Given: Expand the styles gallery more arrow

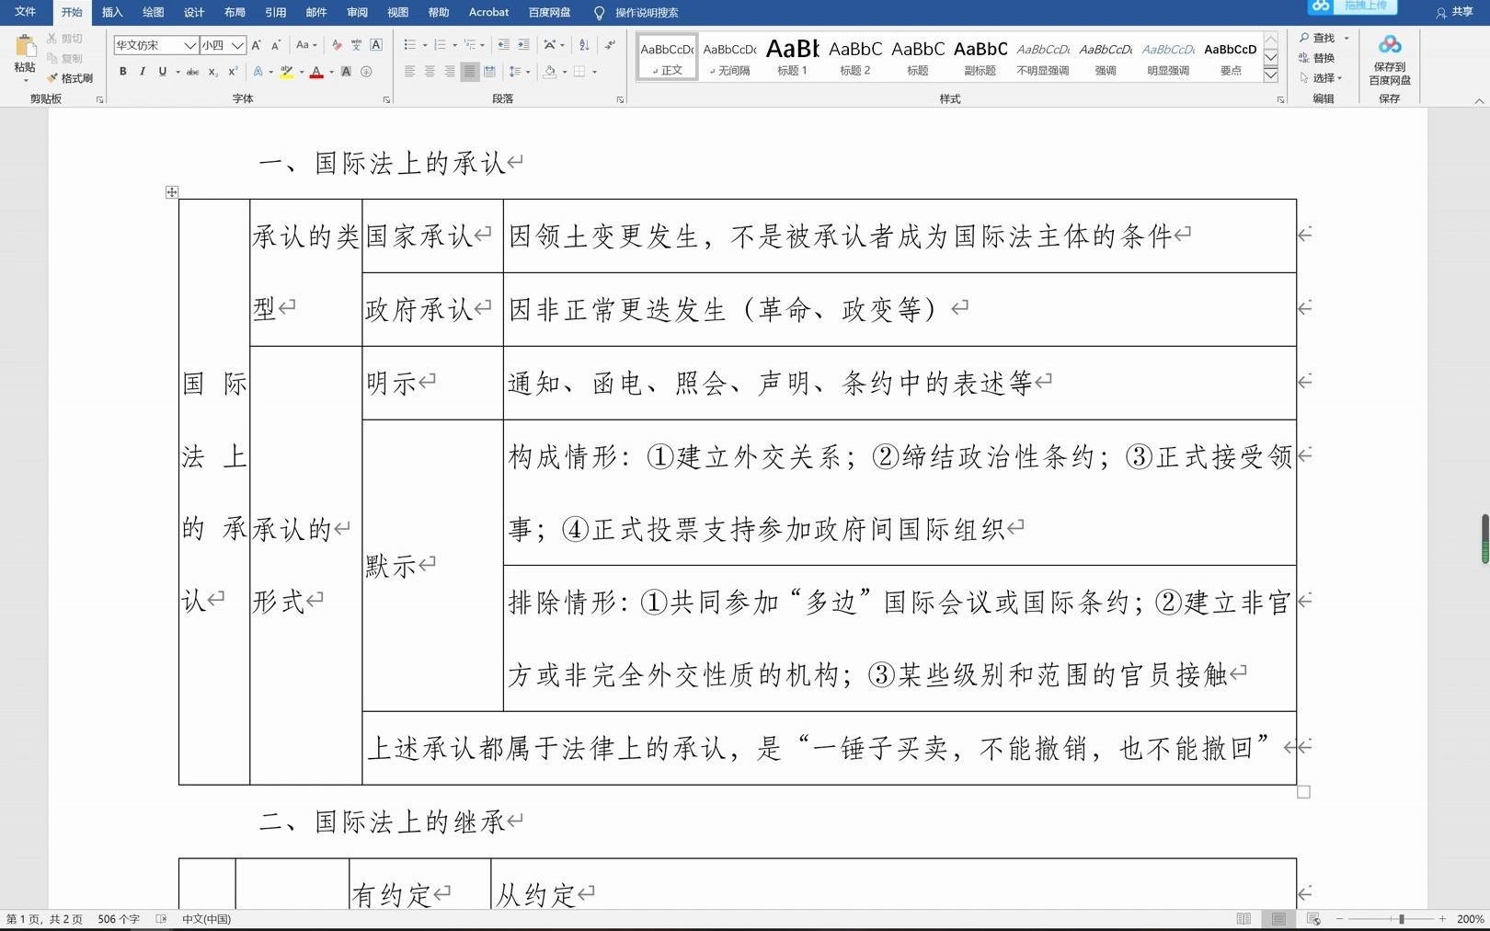Looking at the screenshot, I should [1270, 75].
